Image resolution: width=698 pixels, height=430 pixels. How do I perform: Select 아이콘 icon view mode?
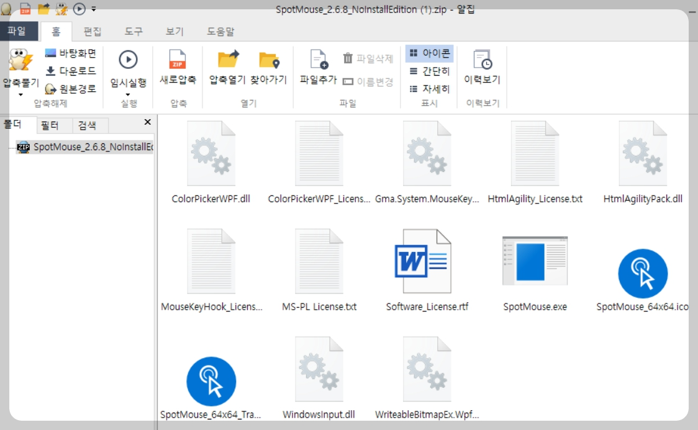(x=430, y=53)
